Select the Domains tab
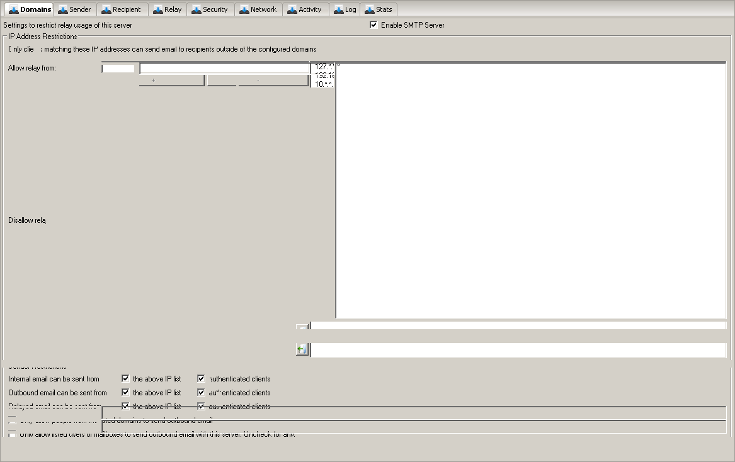Viewport: 735px width, 462px height. tap(30, 9)
